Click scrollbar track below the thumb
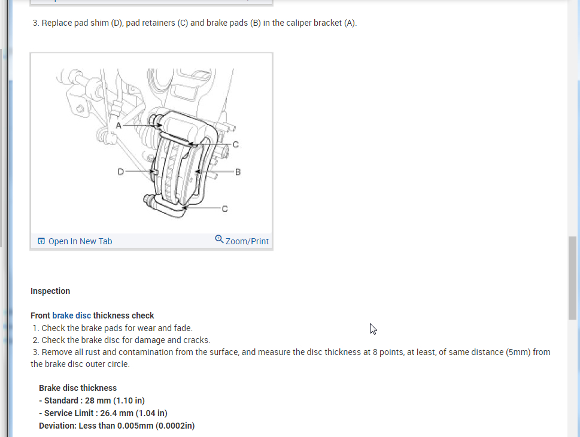Viewport: 580px width, 437px height. pyautogui.click(x=572, y=377)
